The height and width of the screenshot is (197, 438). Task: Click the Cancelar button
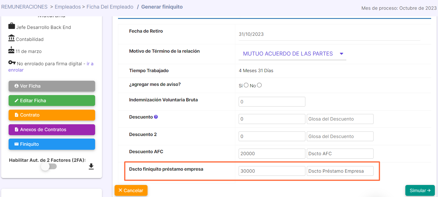(131, 190)
